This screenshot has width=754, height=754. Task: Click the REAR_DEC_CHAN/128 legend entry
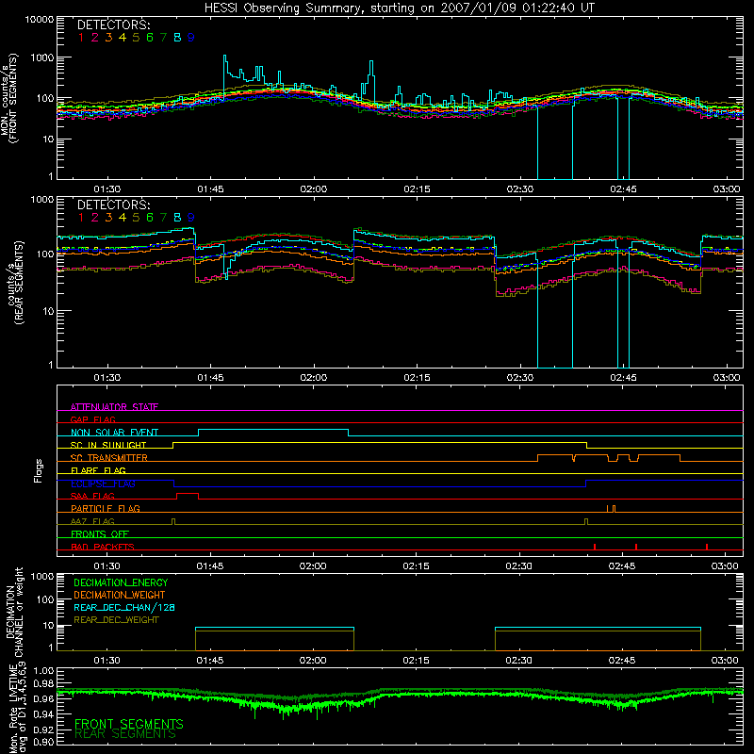124,607
